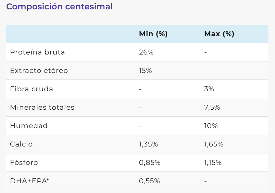Viewport: 275px width, 193px height.
Task: Select the "Min (%)" column header
Action: point(153,34)
